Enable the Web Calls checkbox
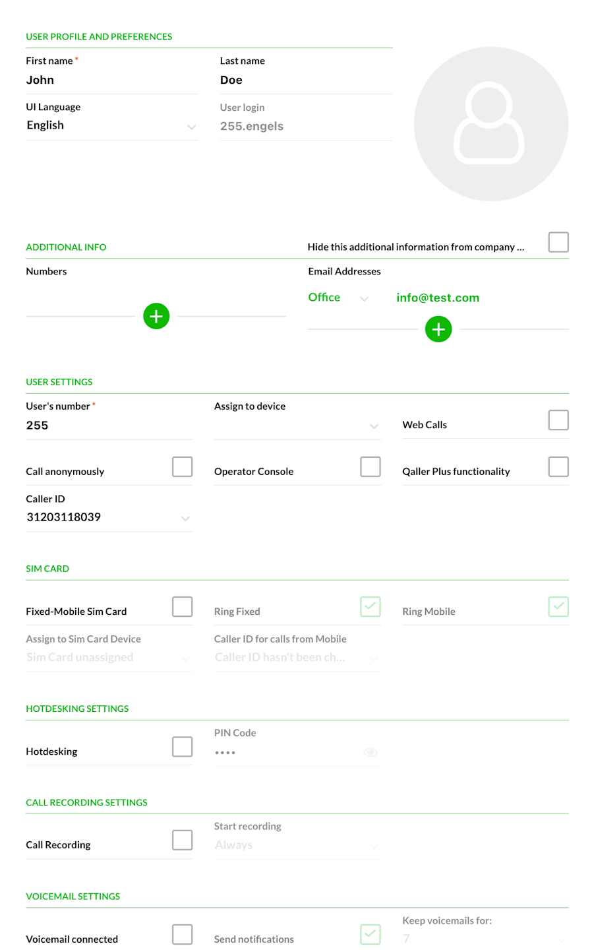The width and height of the screenshot is (592, 950). (558, 420)
